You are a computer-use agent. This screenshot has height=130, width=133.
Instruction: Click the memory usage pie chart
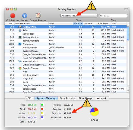(94, 112)
